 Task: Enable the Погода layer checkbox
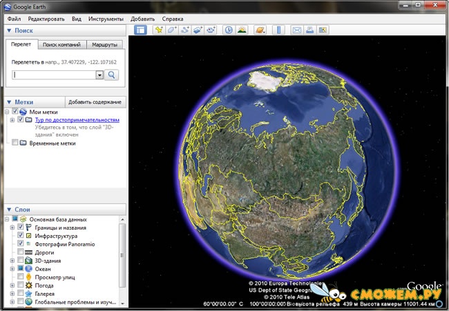pyautogui.click(x=20, y=285)
